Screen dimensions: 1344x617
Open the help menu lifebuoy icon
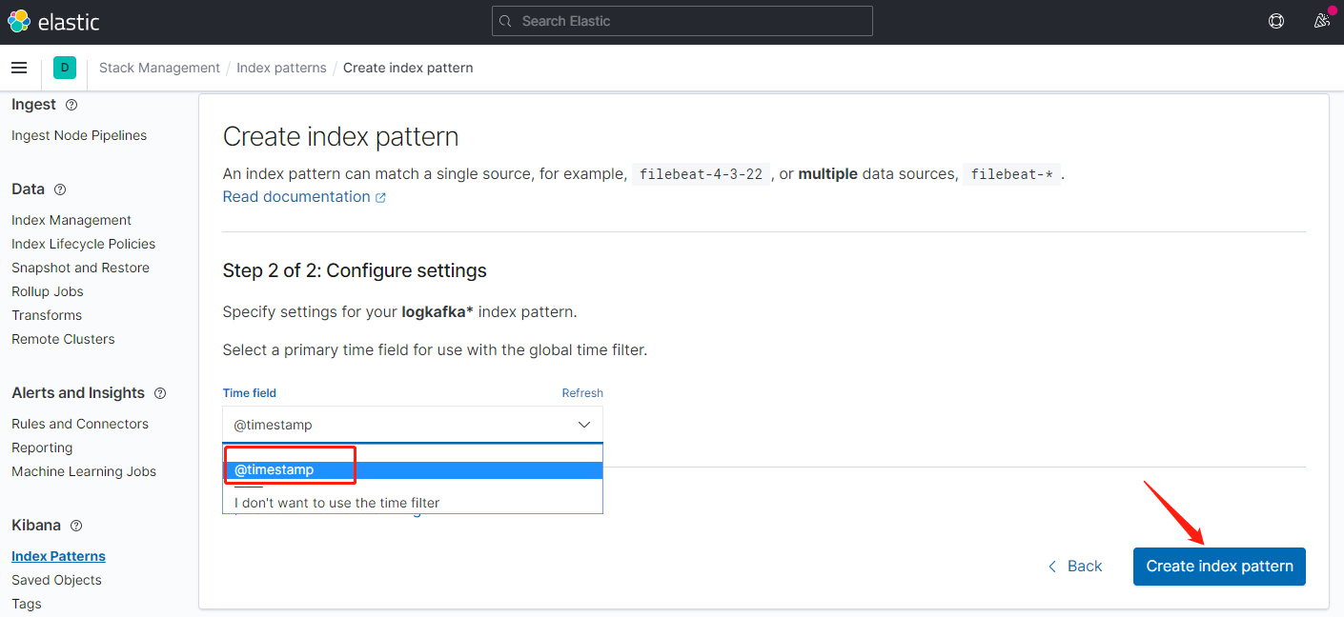(x=1276, y=21)
